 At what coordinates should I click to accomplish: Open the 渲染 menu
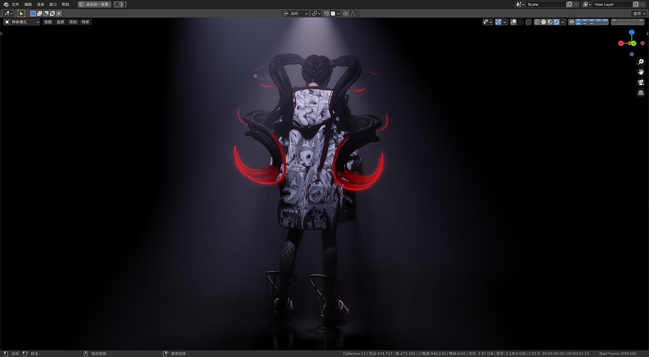click(41, 4)
